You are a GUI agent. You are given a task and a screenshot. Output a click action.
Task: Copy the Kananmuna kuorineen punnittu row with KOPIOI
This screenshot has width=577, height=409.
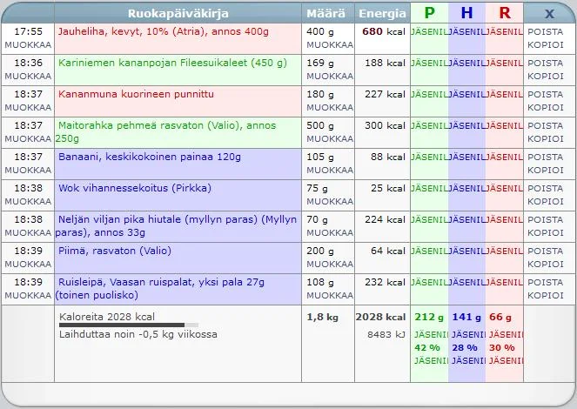click(x=546, y=107)
